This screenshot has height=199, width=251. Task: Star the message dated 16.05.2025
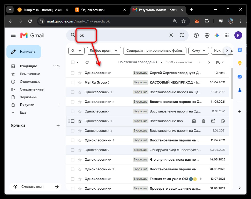click(80, 160)
